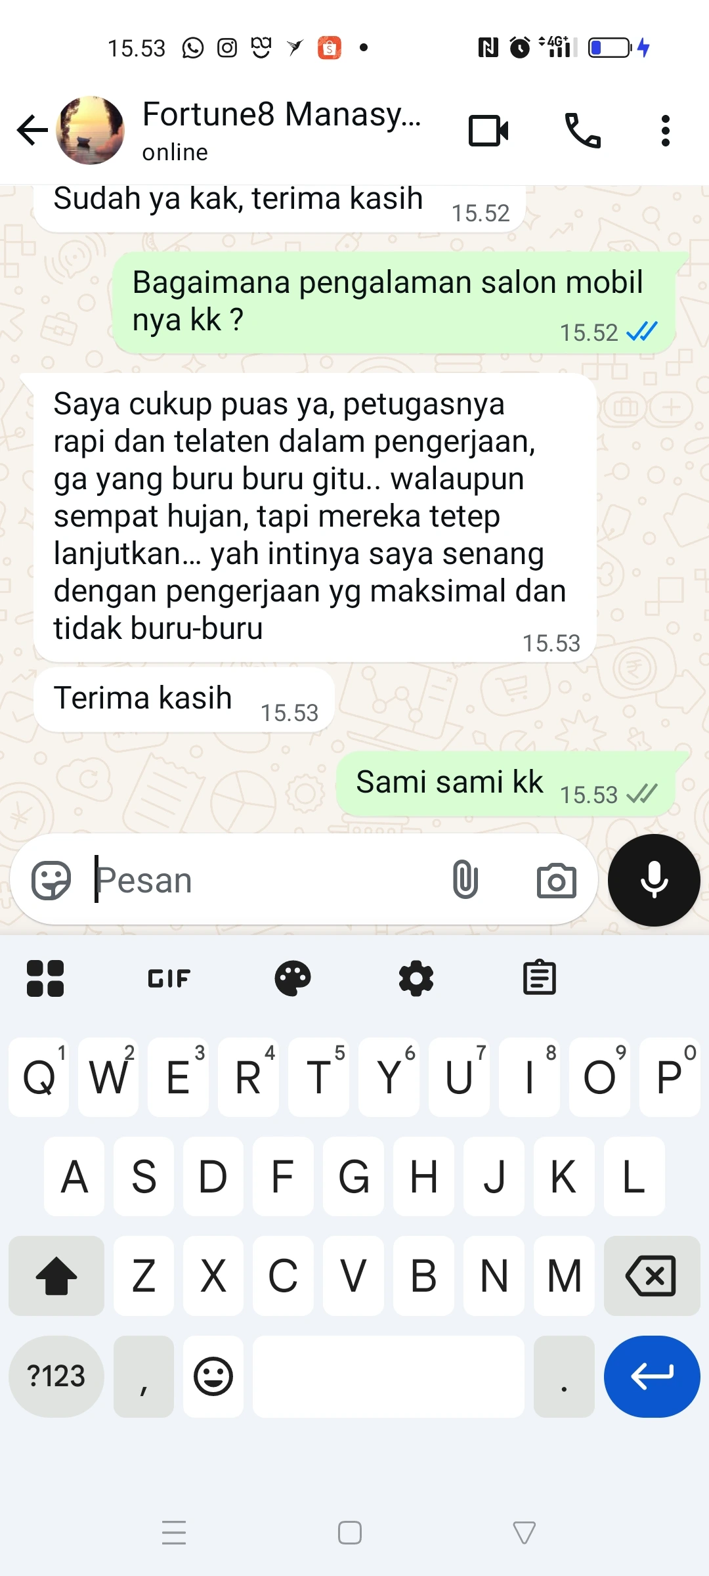Tap the backspace delete key
The height and width of the screenshot is (1576, 709).
(651, 1275)
